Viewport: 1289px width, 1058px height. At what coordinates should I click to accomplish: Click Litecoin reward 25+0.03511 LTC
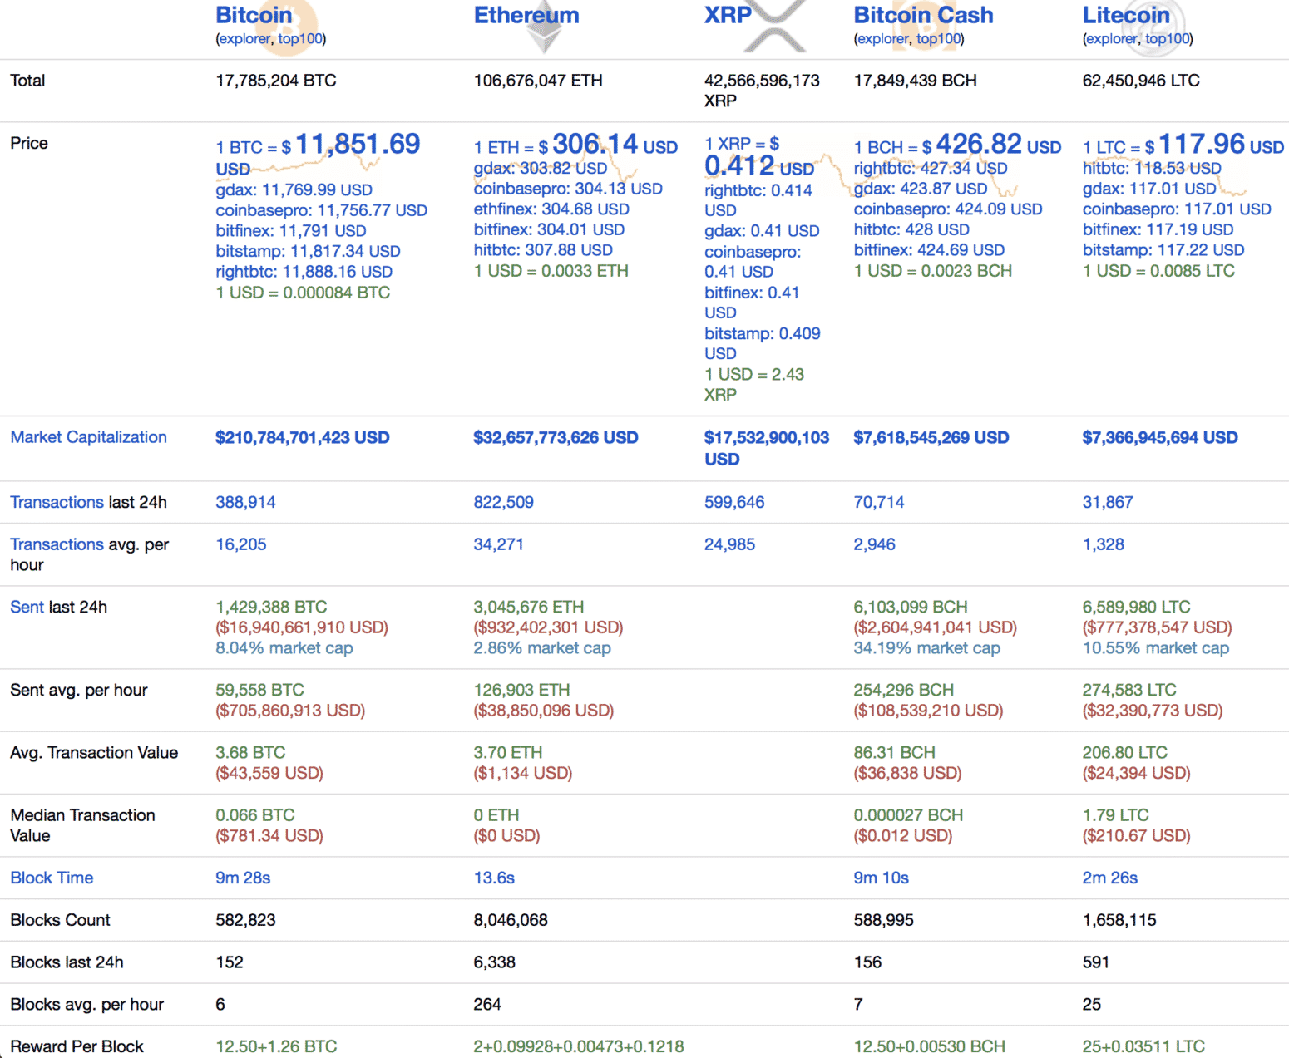(x=1143, y=1046)
